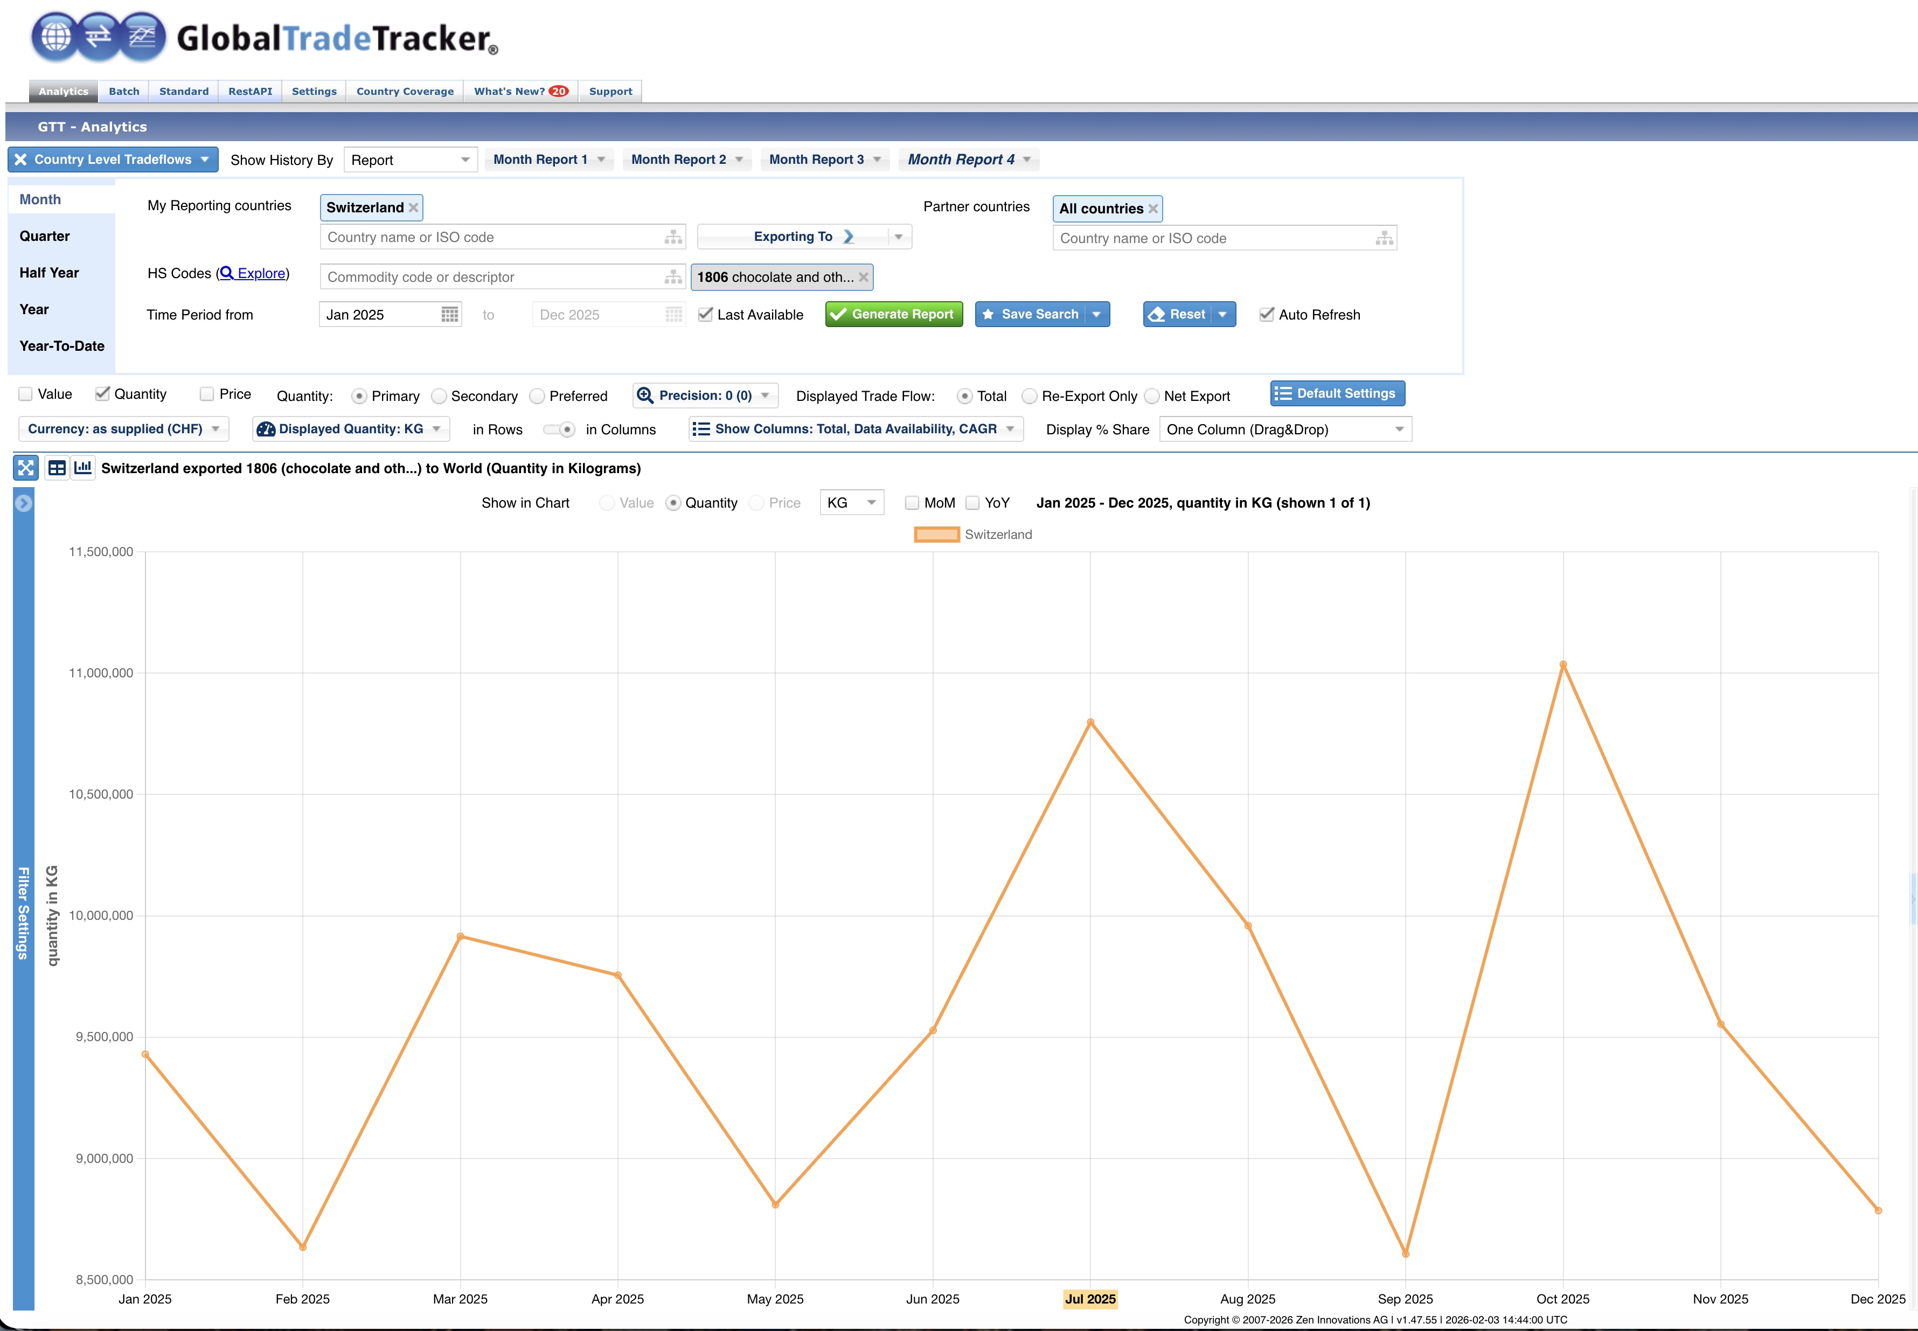Select the Quarter period tab

tap(45, 236)
